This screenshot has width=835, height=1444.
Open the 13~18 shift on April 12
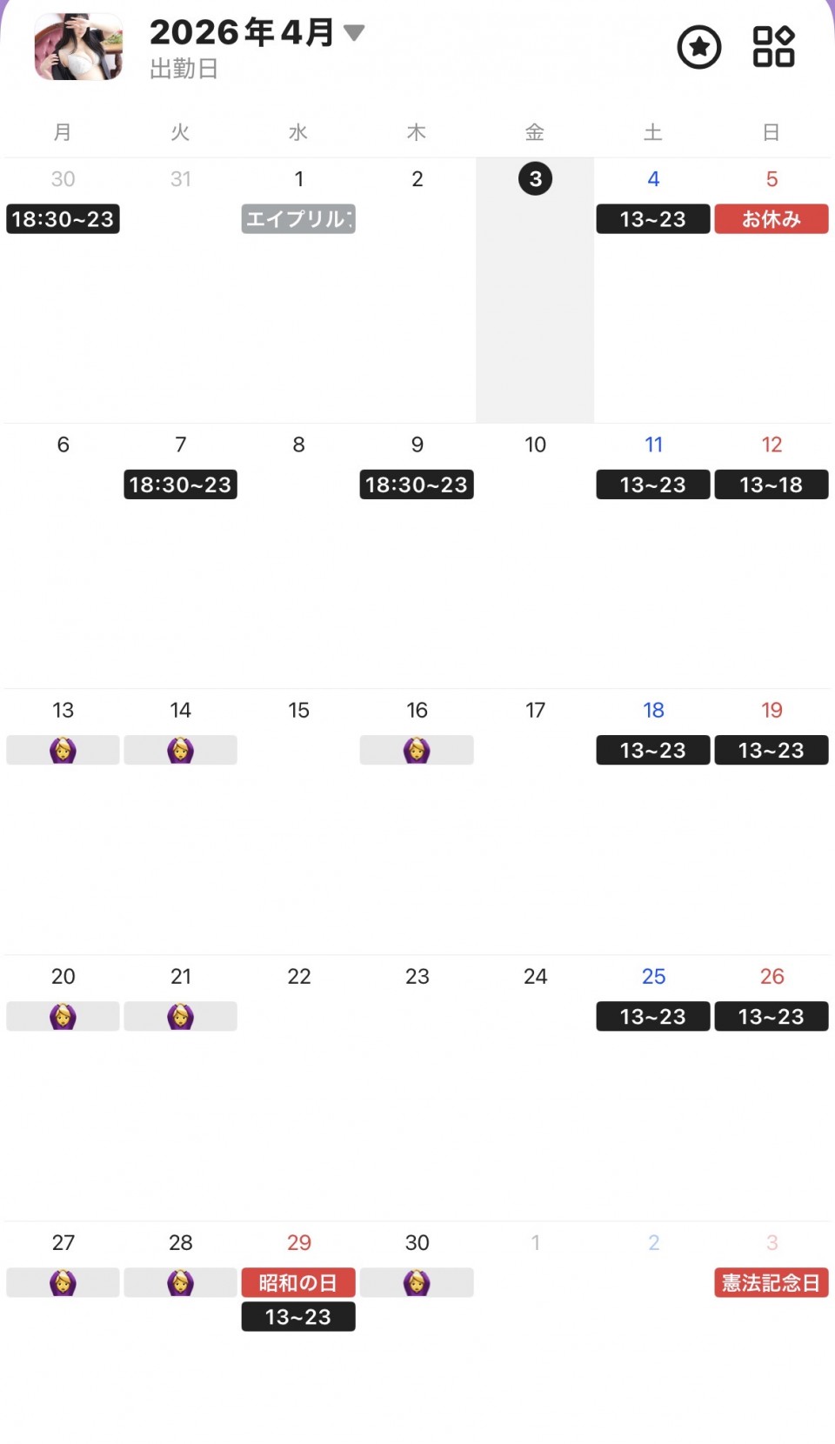772,485
